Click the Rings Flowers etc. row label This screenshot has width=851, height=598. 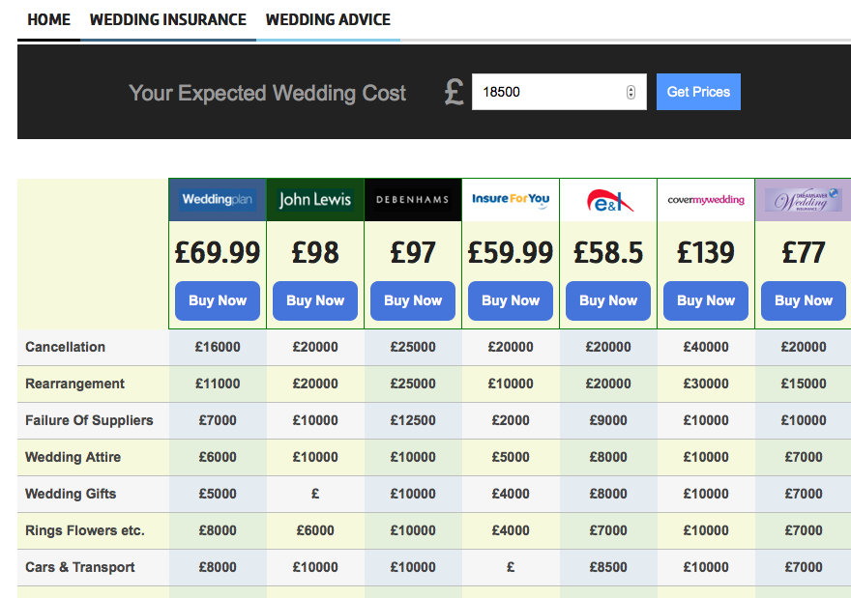(85, 530)
